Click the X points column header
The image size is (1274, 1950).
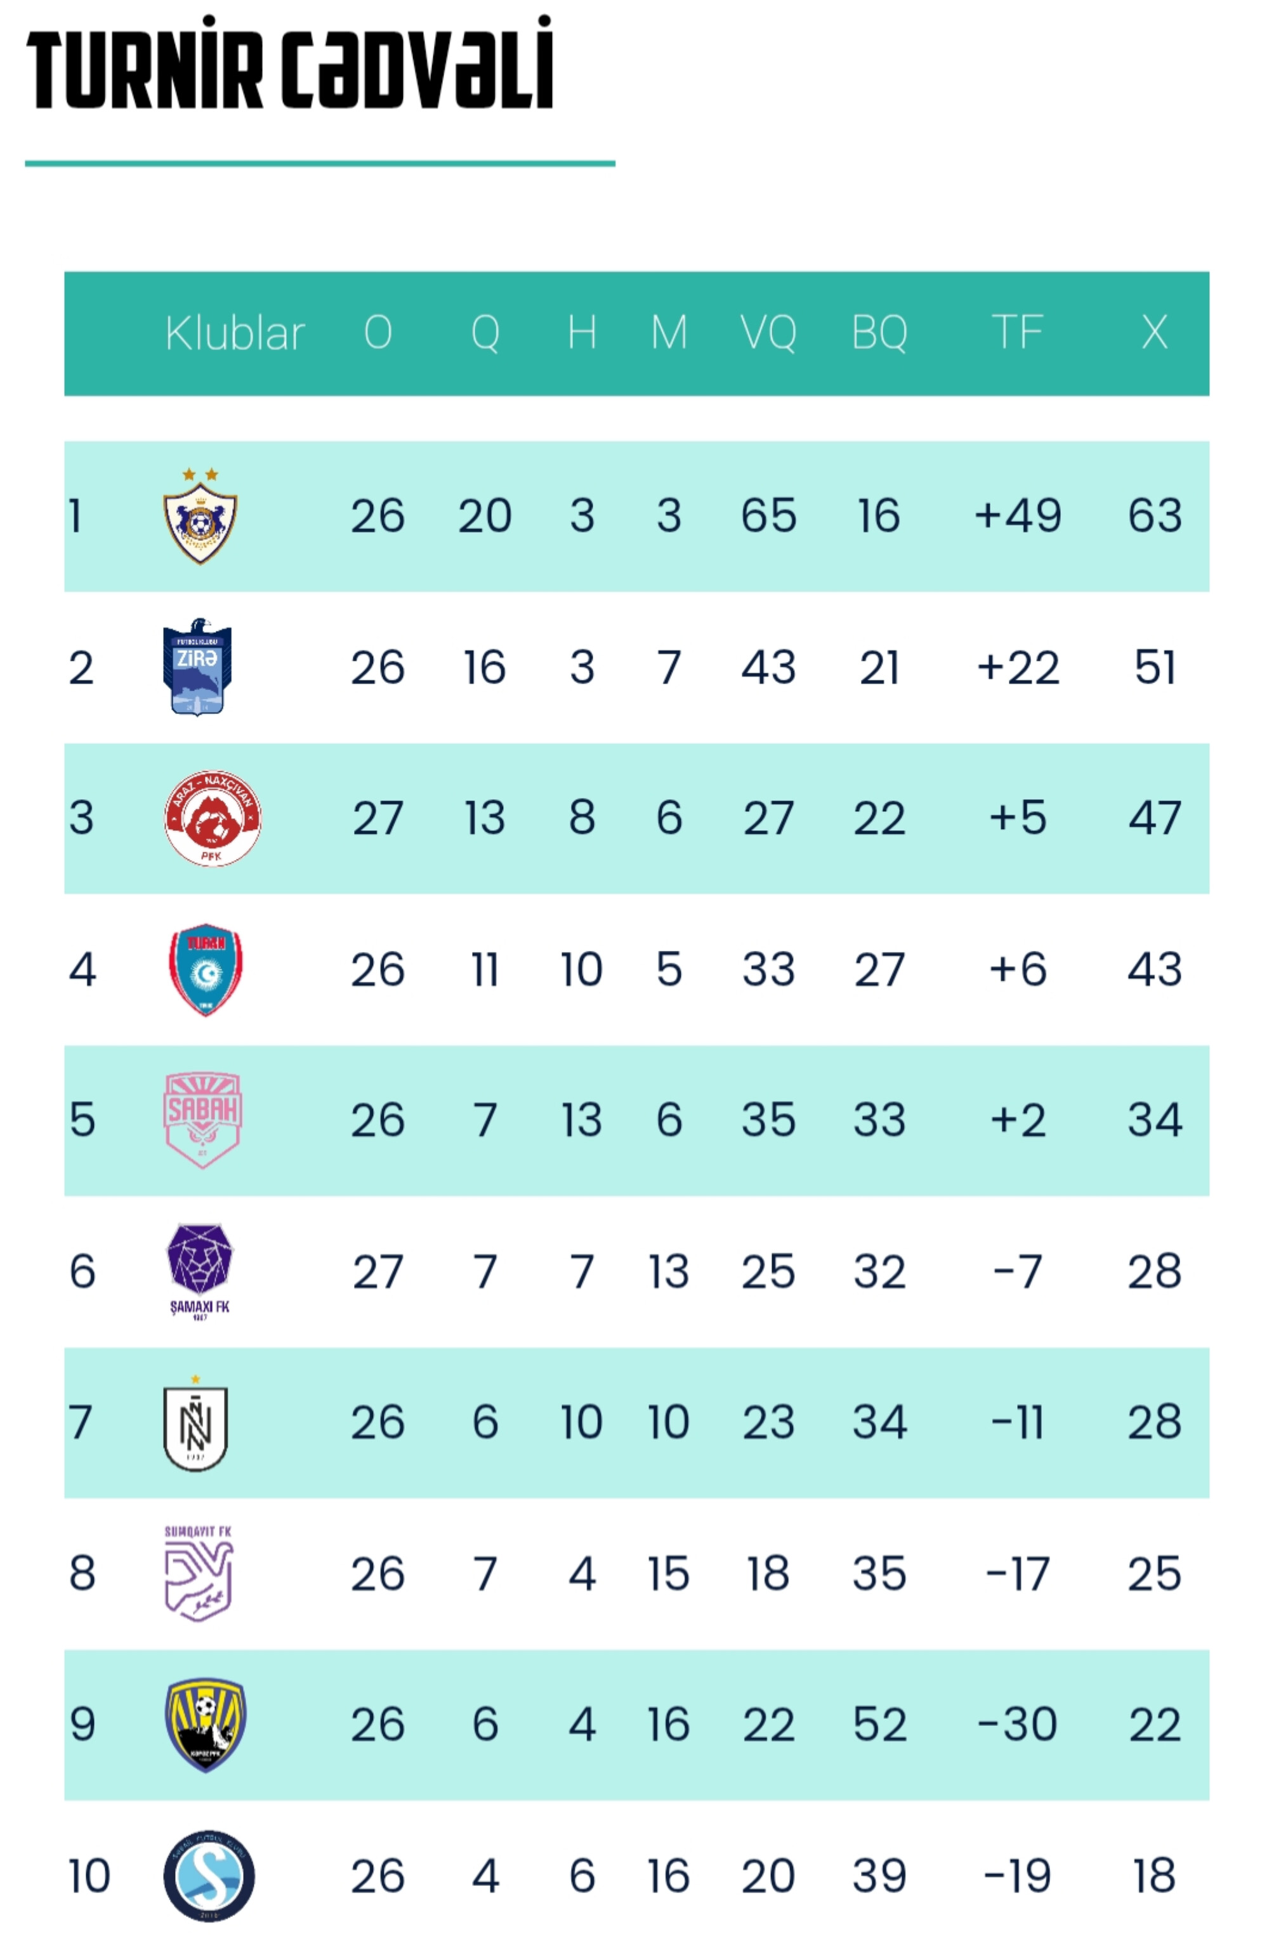(1153, 333)
